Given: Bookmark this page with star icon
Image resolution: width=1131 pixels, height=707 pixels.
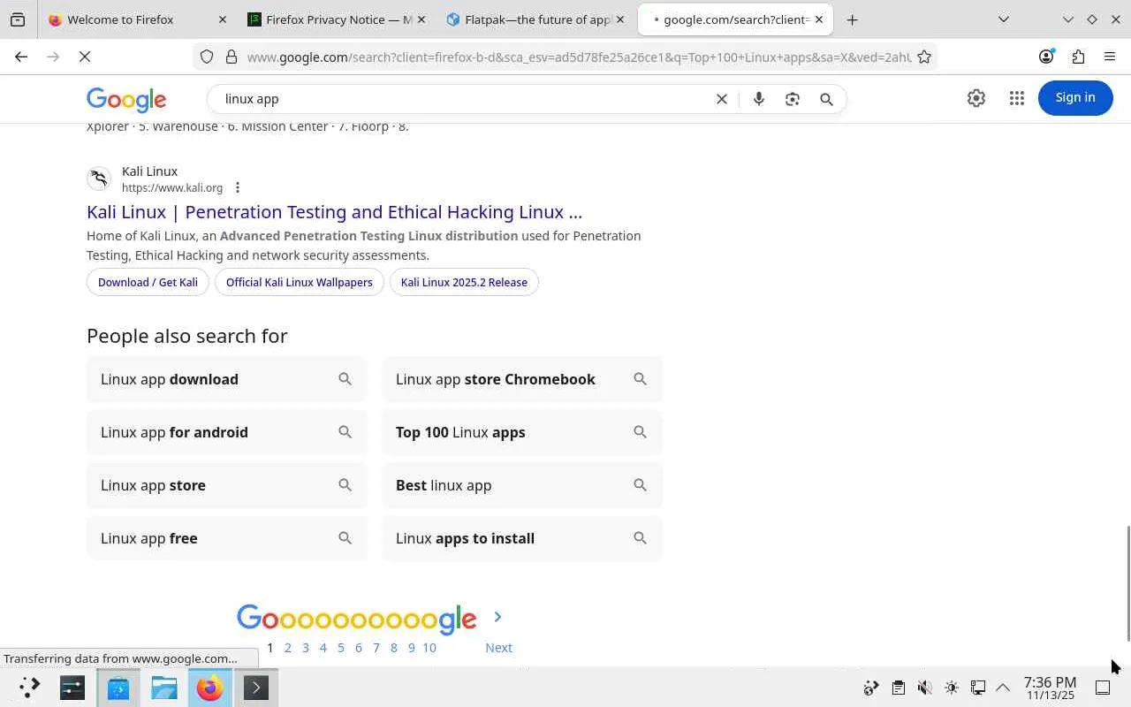Looking at the screenshot, I should click(924, 57).
